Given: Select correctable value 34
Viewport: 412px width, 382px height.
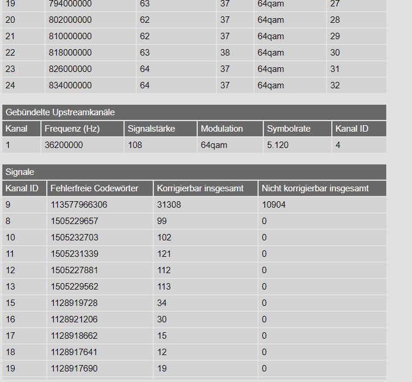Looking at the screenshot, I should [x=162, y=303].
